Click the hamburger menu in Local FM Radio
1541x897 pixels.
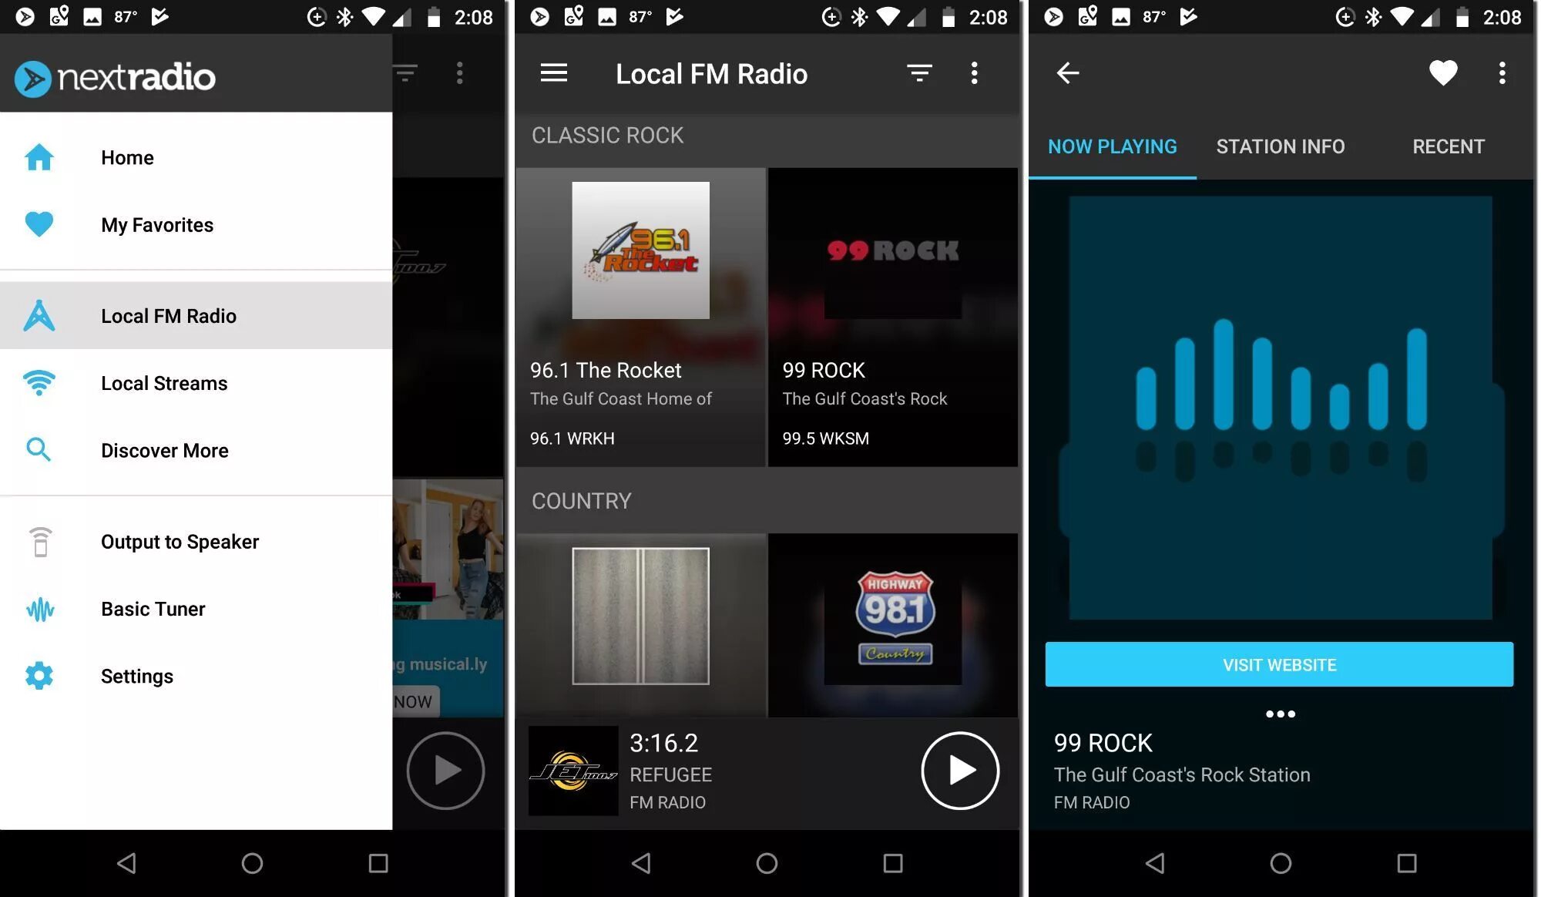[552, 72]
